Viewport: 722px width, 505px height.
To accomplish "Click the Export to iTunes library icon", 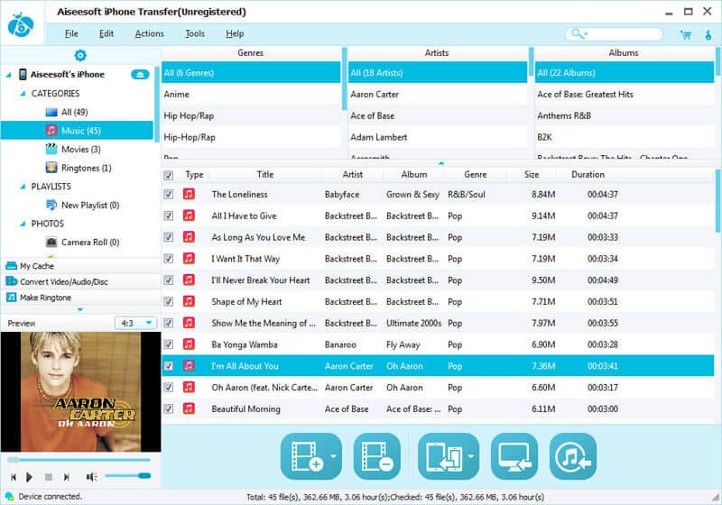I will 573,457.
